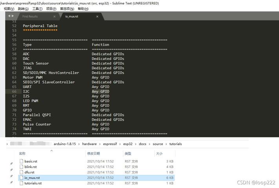
Task: Sort files by 修改日期 column
Action: (x=93, y=154)
